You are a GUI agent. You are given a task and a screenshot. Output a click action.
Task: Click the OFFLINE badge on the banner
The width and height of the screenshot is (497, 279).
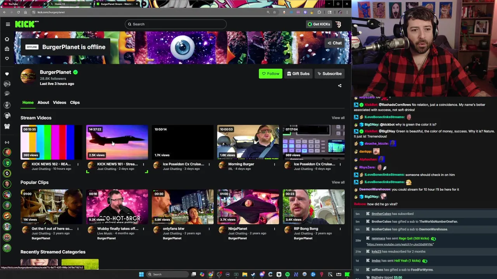click(x=32, y=47)
